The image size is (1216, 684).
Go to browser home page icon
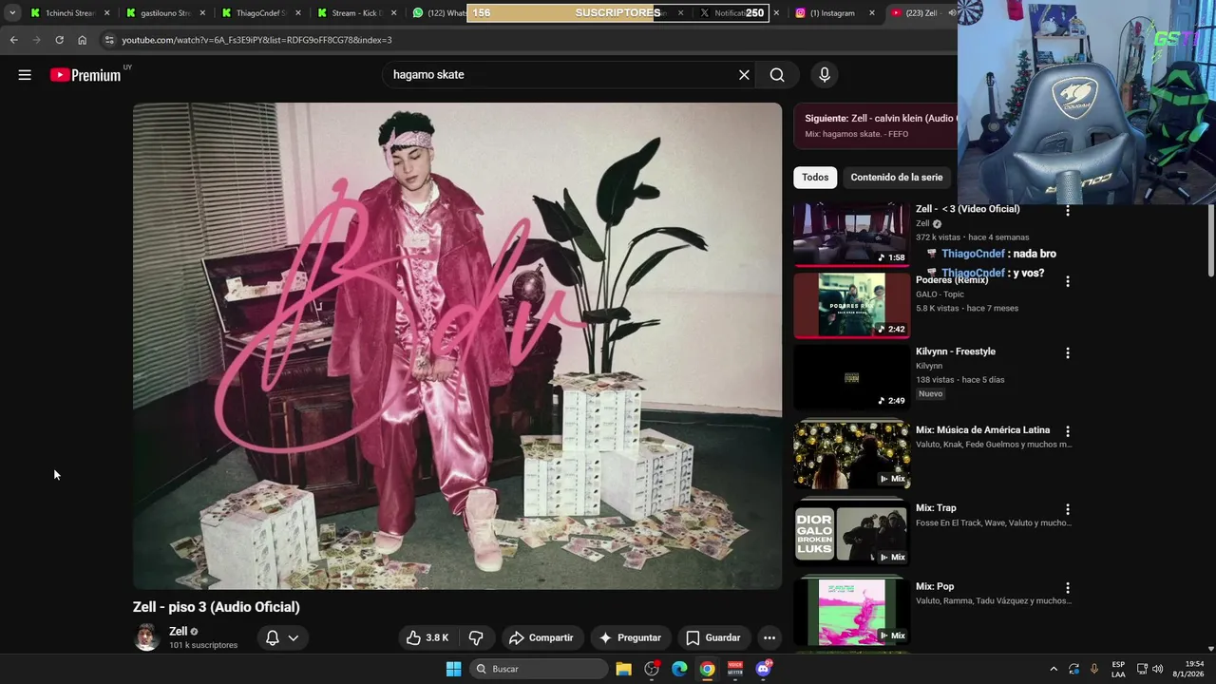(x=82, y=40)
